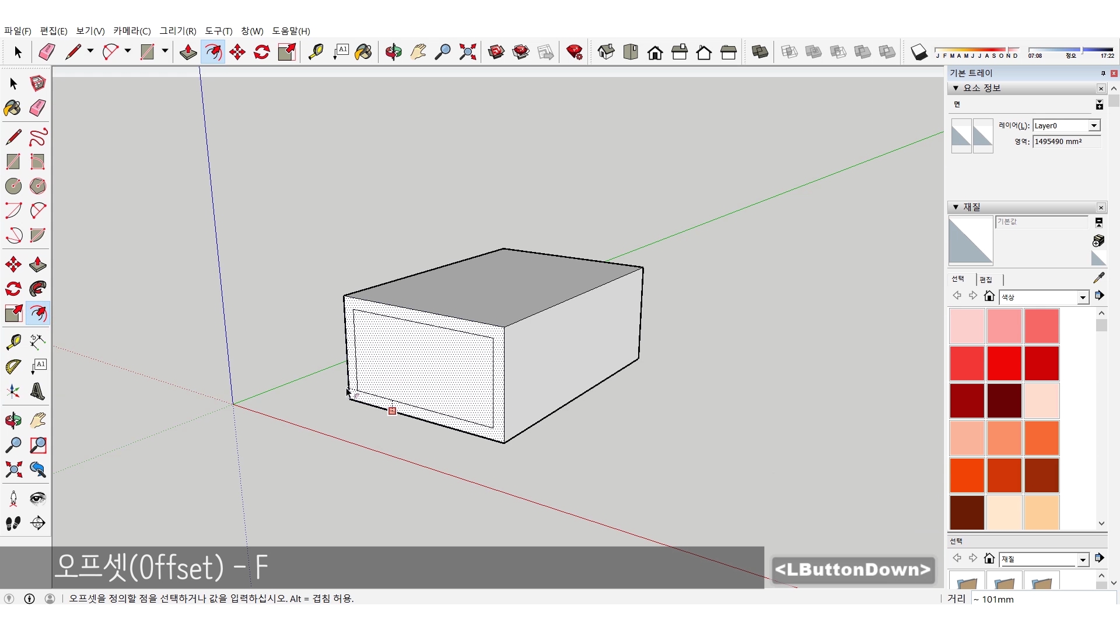Open the 색상 material library dropdown
The image size is (1120, 630).
[x=1083, y=297]
